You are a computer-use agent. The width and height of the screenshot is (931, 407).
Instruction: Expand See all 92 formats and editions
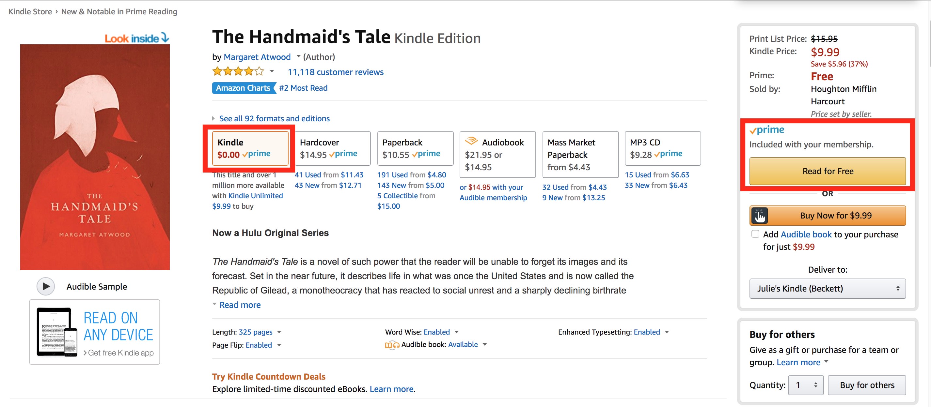pos(274,118)
